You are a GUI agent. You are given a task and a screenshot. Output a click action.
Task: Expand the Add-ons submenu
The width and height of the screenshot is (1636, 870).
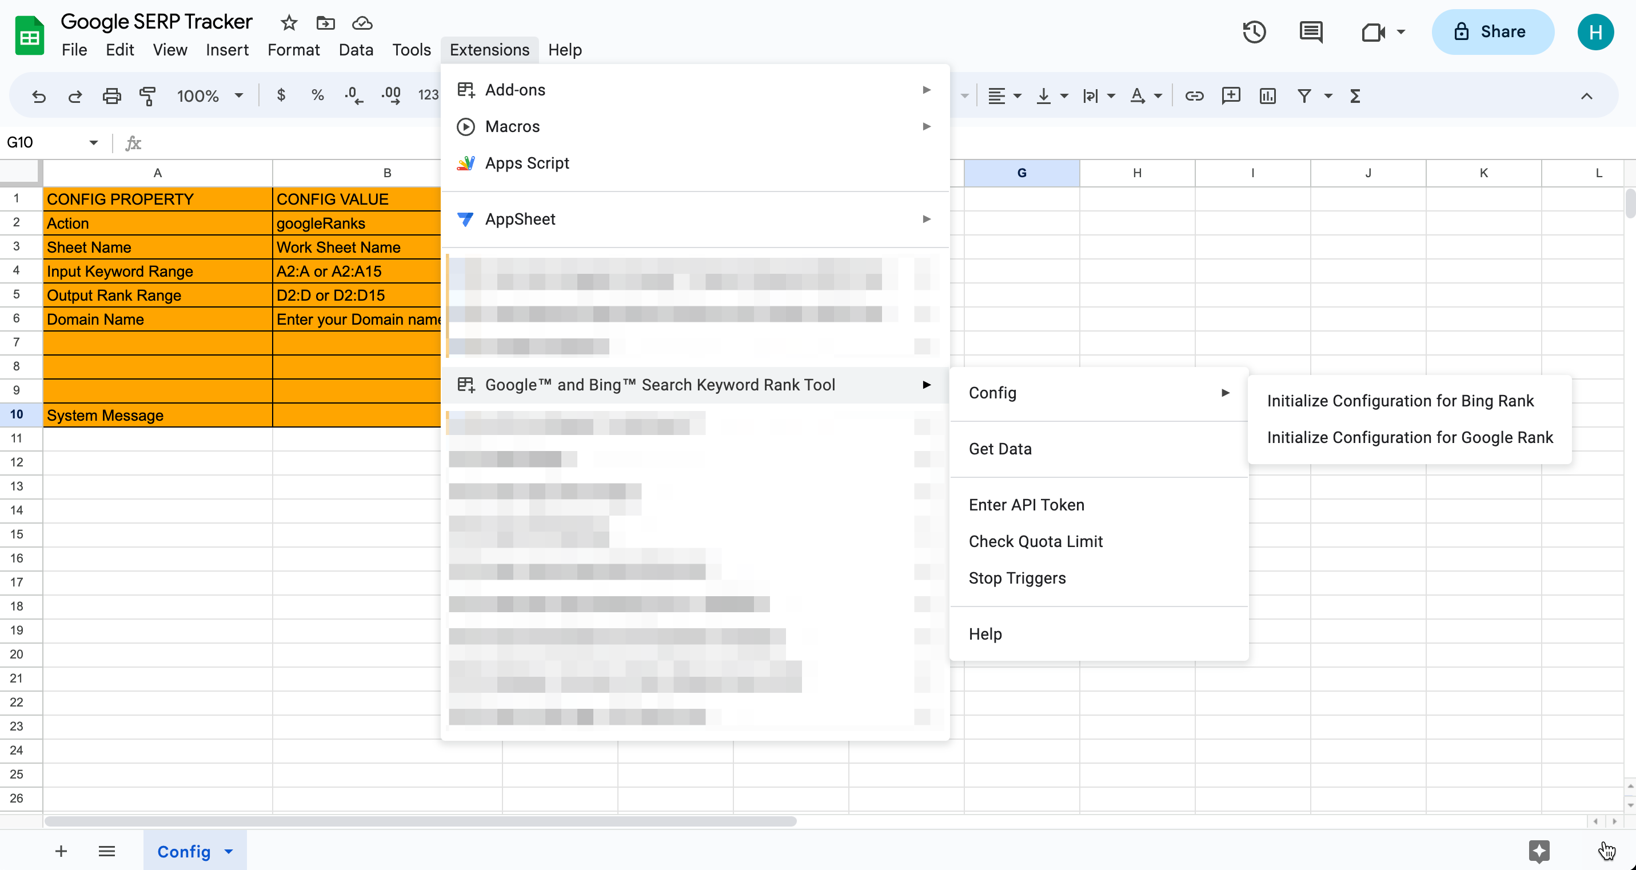(695, 90)
